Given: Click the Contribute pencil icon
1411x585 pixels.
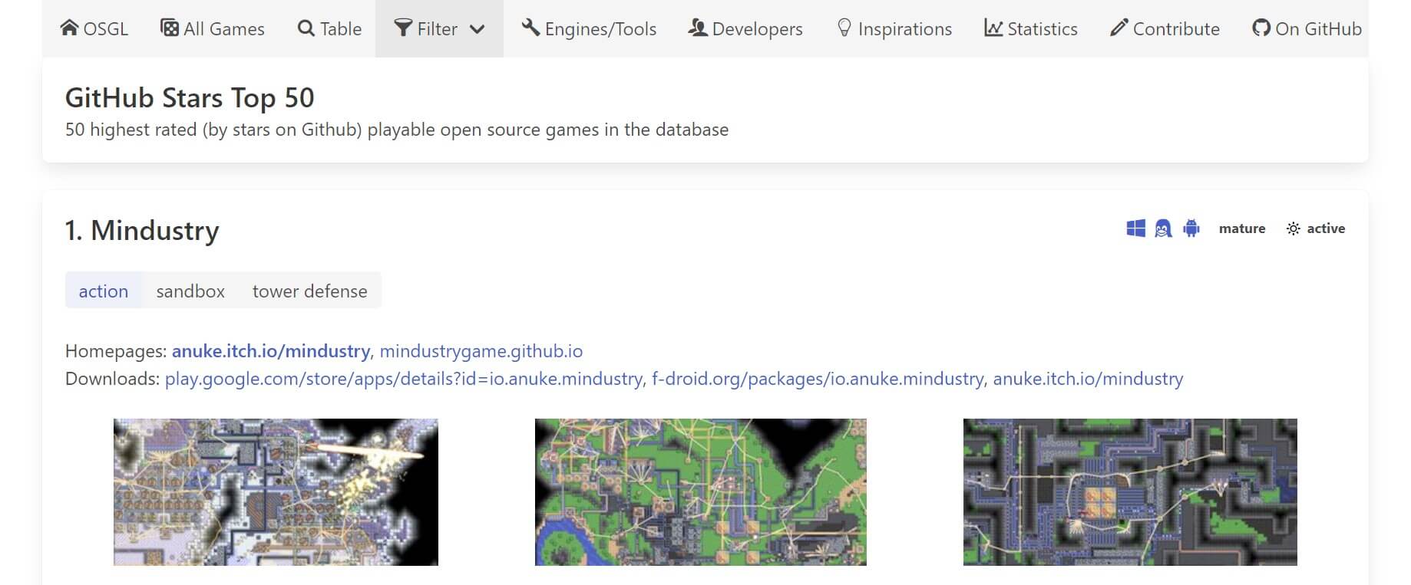Looking at the screenshot, I should (1119, 28).
